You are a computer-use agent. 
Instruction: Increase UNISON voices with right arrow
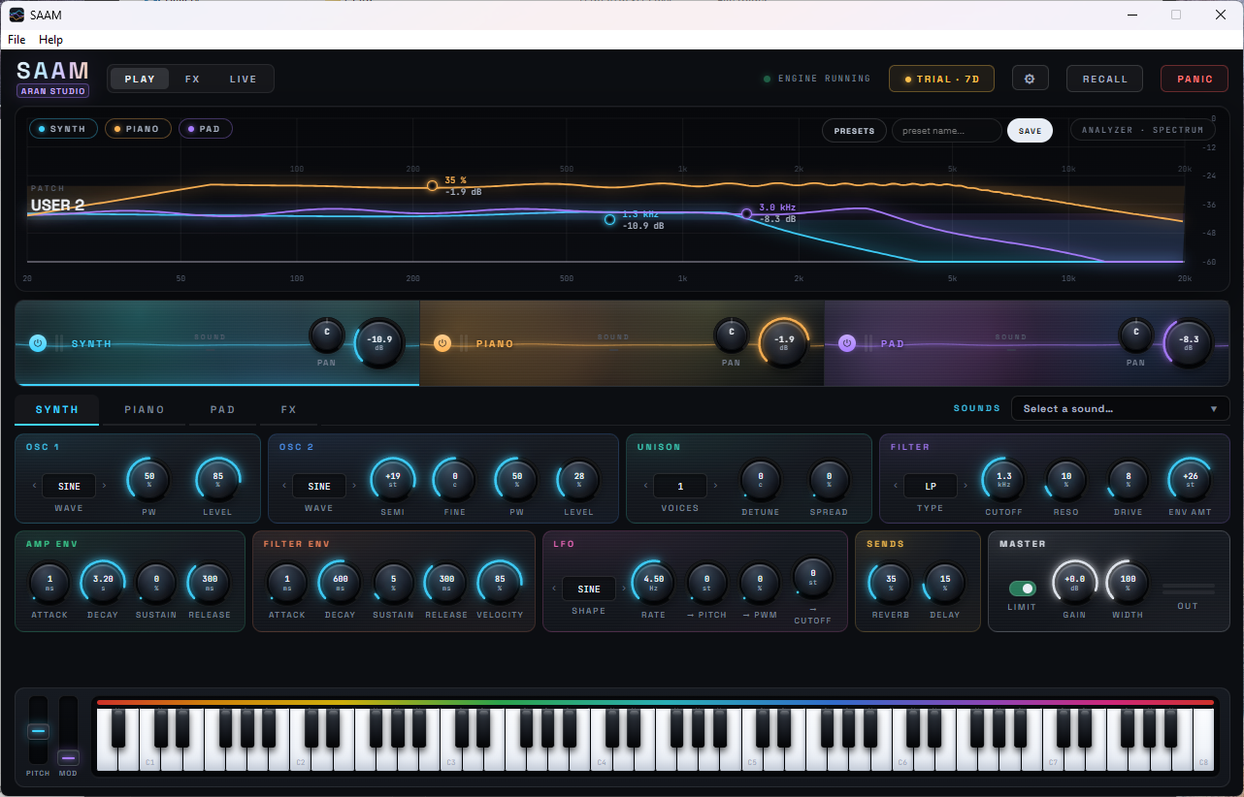pos(715,486)
